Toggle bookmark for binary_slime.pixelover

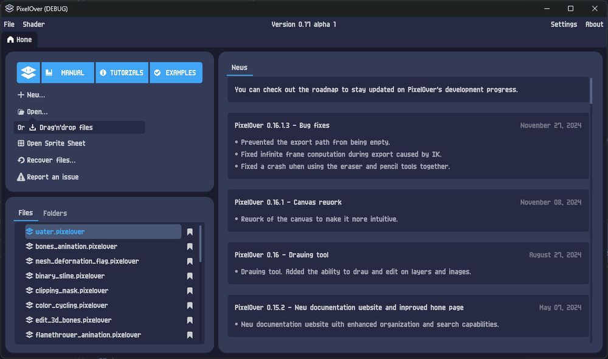click(190, 276)
